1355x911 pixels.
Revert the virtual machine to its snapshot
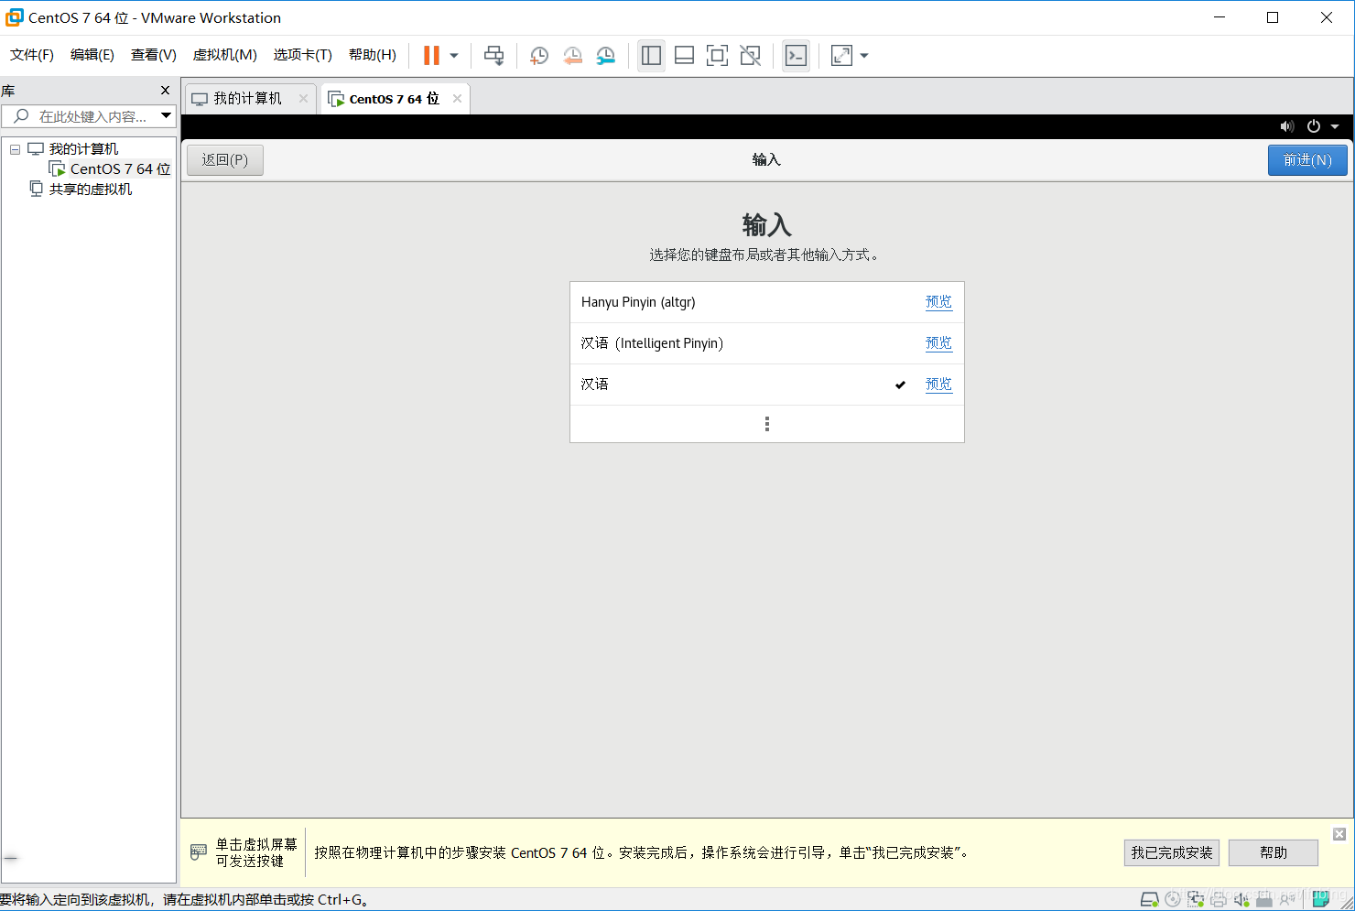(572, 56)
